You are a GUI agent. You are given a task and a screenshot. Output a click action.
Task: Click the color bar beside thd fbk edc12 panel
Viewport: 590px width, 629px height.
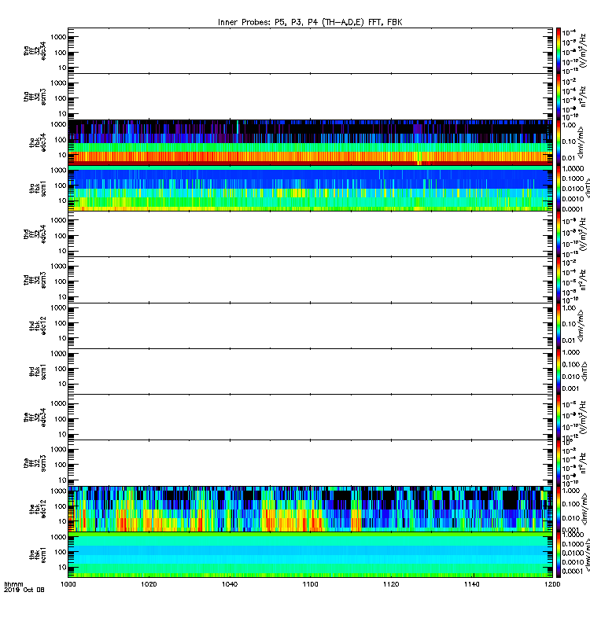[x=559, y=326]
